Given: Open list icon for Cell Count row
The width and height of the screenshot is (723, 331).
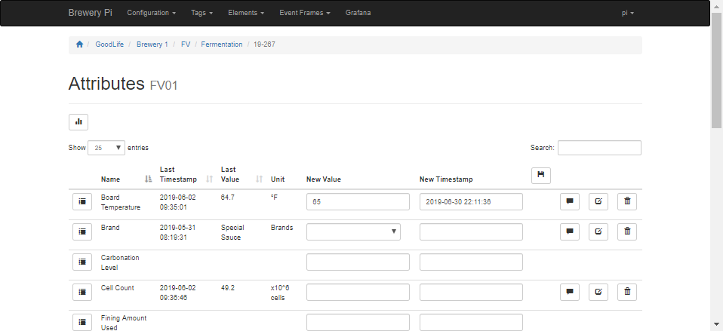Looking at the screenshot, I should pos(82,292).
